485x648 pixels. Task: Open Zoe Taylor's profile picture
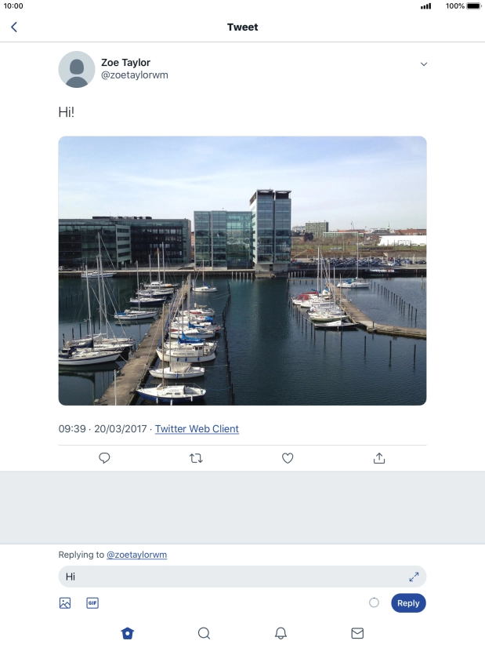[x=77, y=69]
